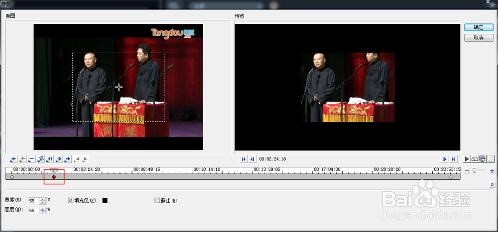The width and height of the screenshot is (498, 232).
Task: Click ruler label 00:10:14:10
Action: pyautogui.click(x=207, y=169)
